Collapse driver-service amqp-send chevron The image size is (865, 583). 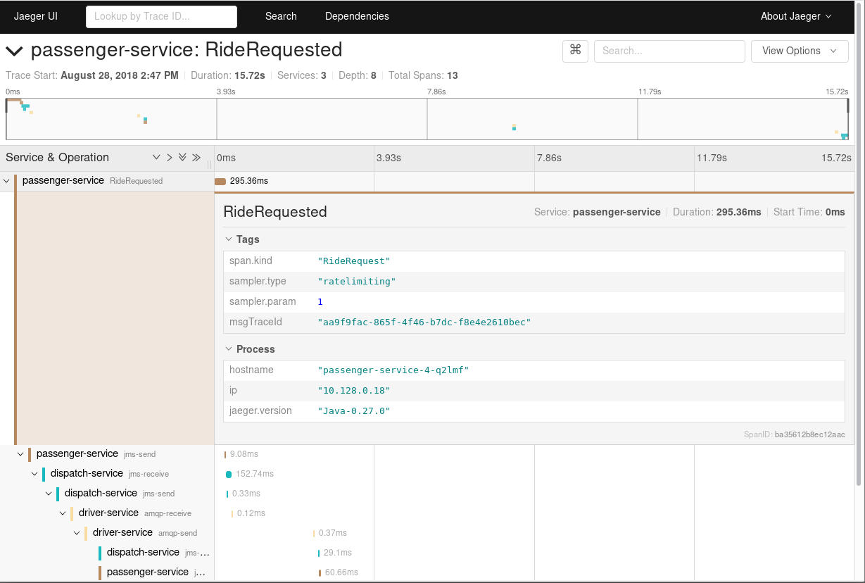[x=77, y=533]
